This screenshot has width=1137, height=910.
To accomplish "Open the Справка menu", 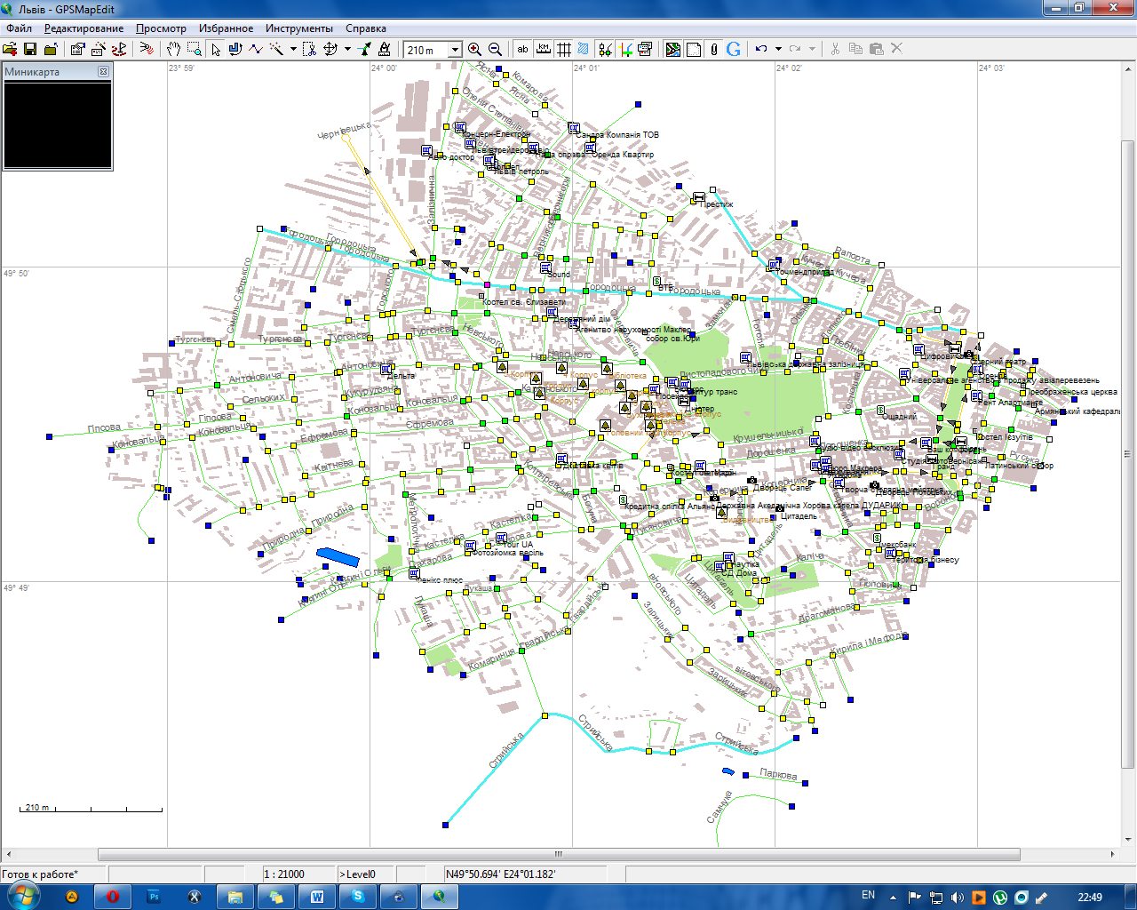I will (366, 28).
